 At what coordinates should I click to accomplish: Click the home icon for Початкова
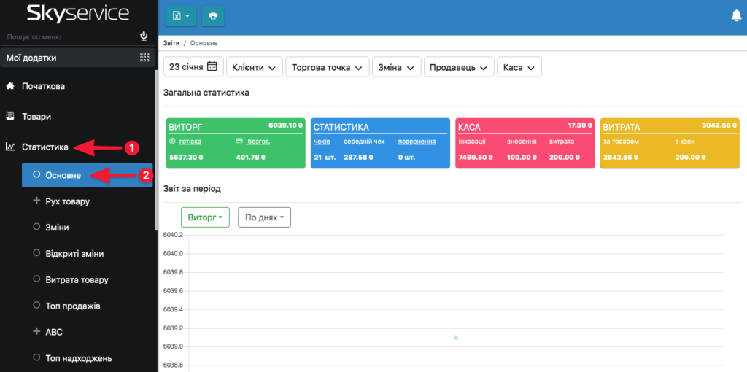[10, 86]
